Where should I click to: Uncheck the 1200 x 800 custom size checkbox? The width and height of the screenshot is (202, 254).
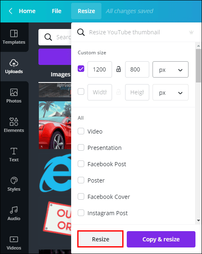[x=81, y=69]
